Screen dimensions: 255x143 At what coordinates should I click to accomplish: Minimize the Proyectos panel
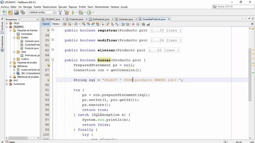click(37, 19)
